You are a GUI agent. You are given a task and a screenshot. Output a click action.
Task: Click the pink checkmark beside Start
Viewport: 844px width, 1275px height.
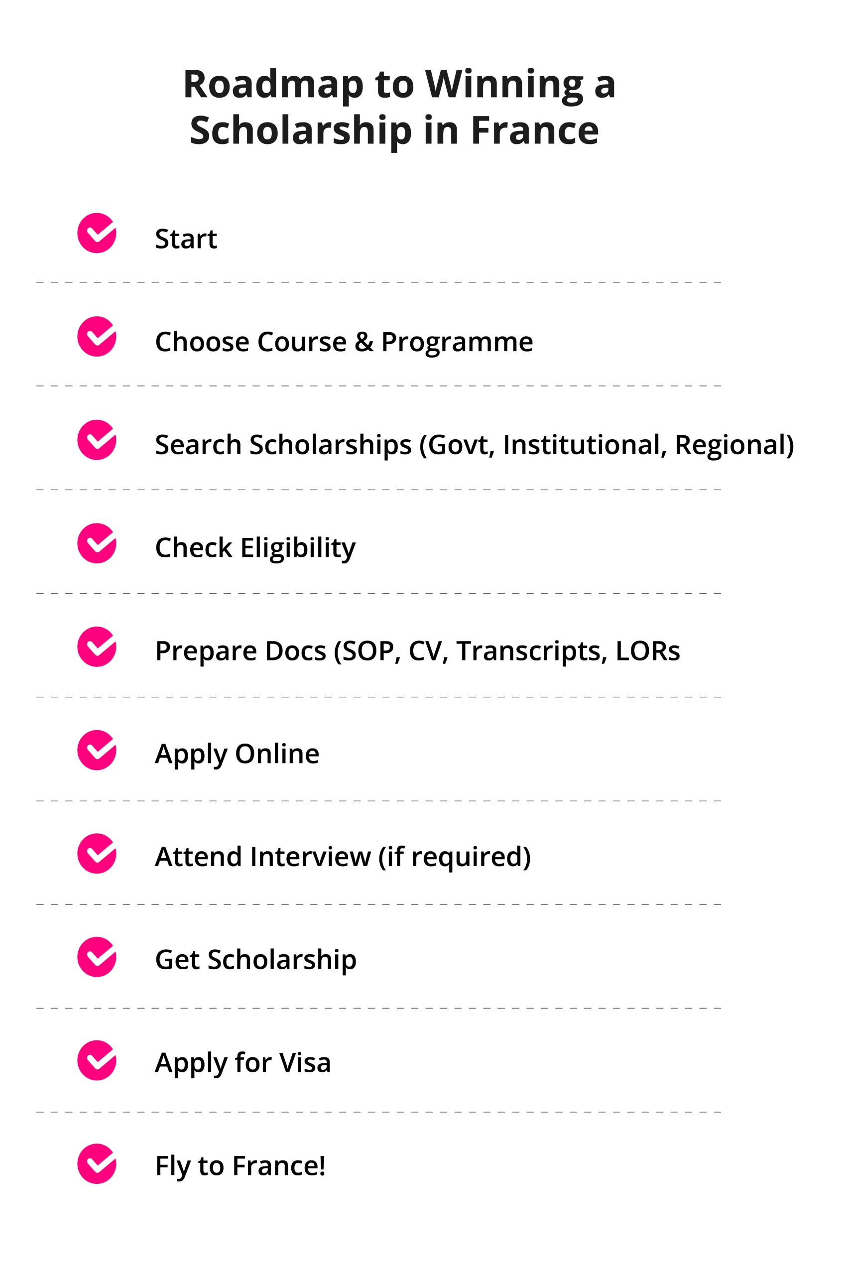point(97,233)
